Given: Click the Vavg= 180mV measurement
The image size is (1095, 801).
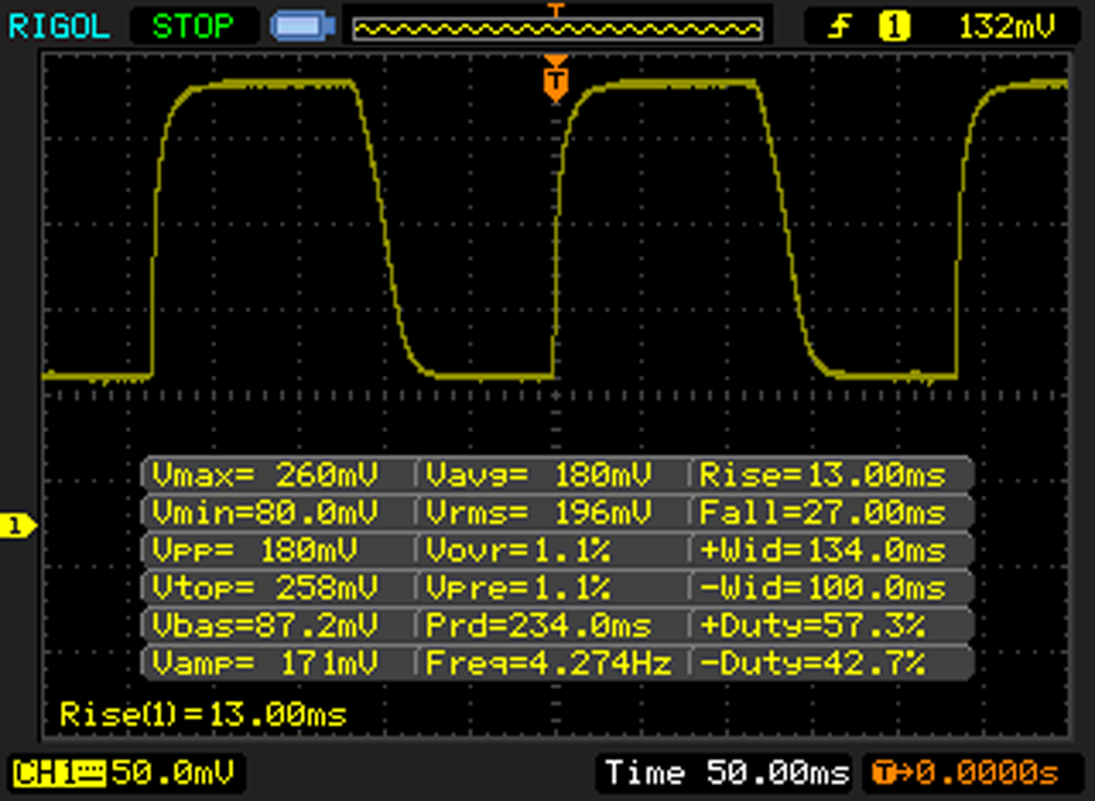Looking at the screenshot, I should point(539,475).
